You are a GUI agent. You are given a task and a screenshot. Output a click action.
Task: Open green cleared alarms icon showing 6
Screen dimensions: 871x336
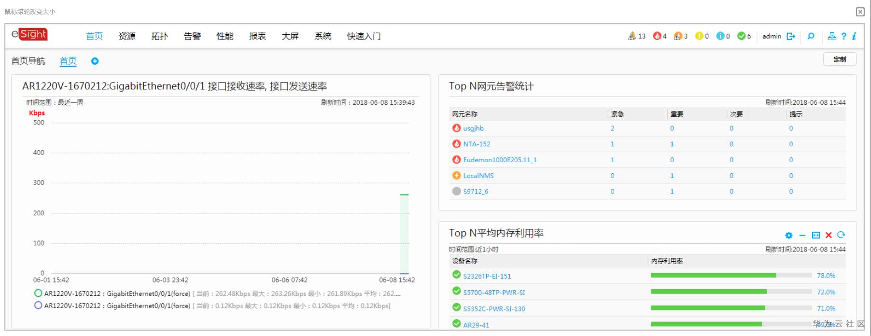click(x=741, y=36)
